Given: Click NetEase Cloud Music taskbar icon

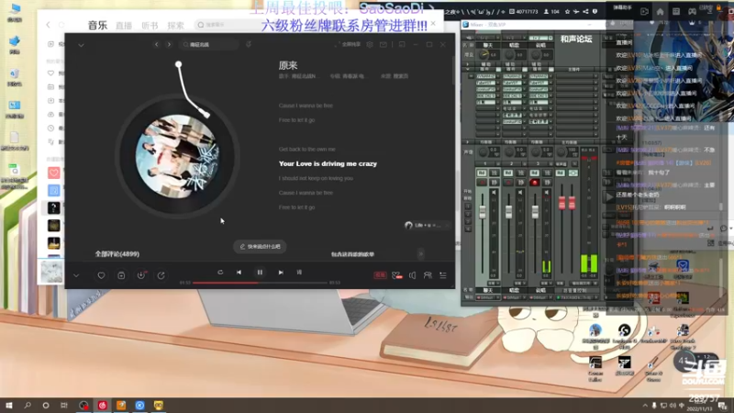Looking at the screenshot, I should click(103, 405).
